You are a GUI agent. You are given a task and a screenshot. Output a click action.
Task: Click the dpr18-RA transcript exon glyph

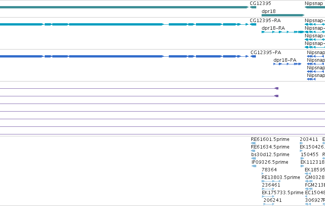point(283,32)
